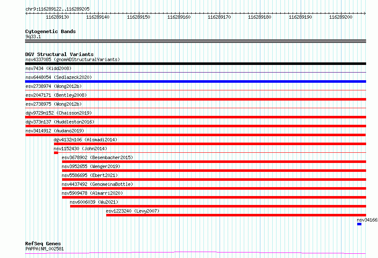Click ruler position 116289170
This screenshot has width=378, height=258.
point(220,17)
